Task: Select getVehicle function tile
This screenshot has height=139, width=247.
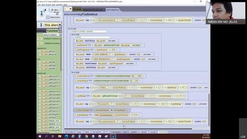Action: point(48,117)
